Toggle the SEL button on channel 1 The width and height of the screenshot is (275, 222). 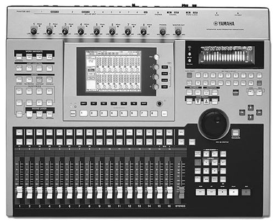point(19,132)
